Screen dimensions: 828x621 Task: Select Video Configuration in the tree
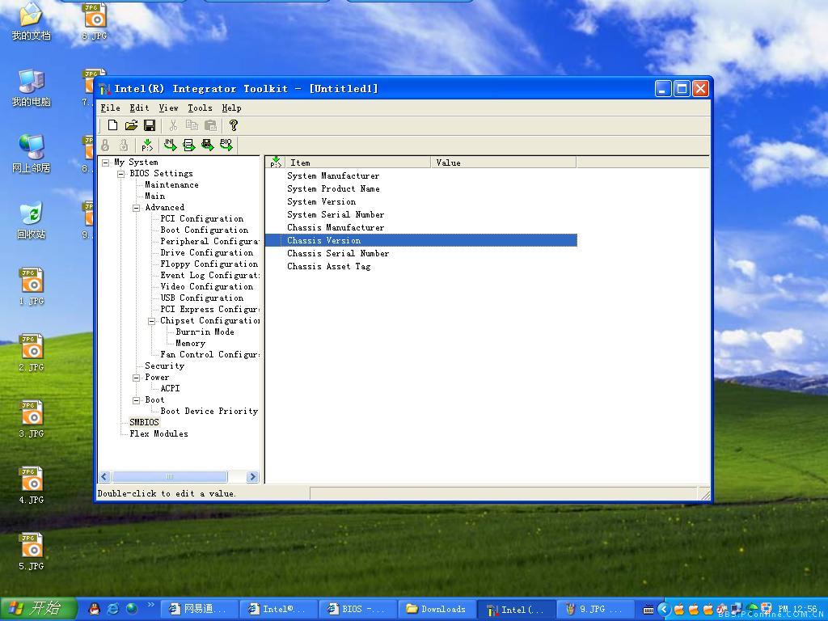pyautogui.click(x=206, y=287)
